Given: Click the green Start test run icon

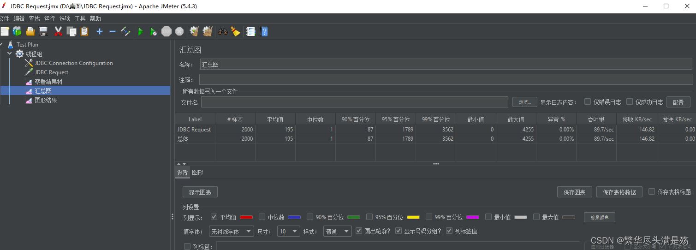Looking at the screenshot, I should [x=141, y=32].
